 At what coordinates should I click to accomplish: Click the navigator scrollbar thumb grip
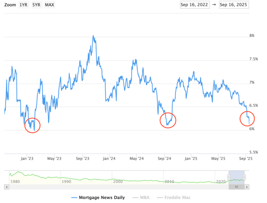237,186
